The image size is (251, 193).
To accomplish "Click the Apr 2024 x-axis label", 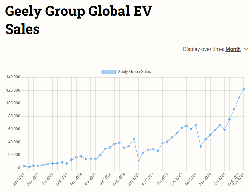I will tap(205, 179).
